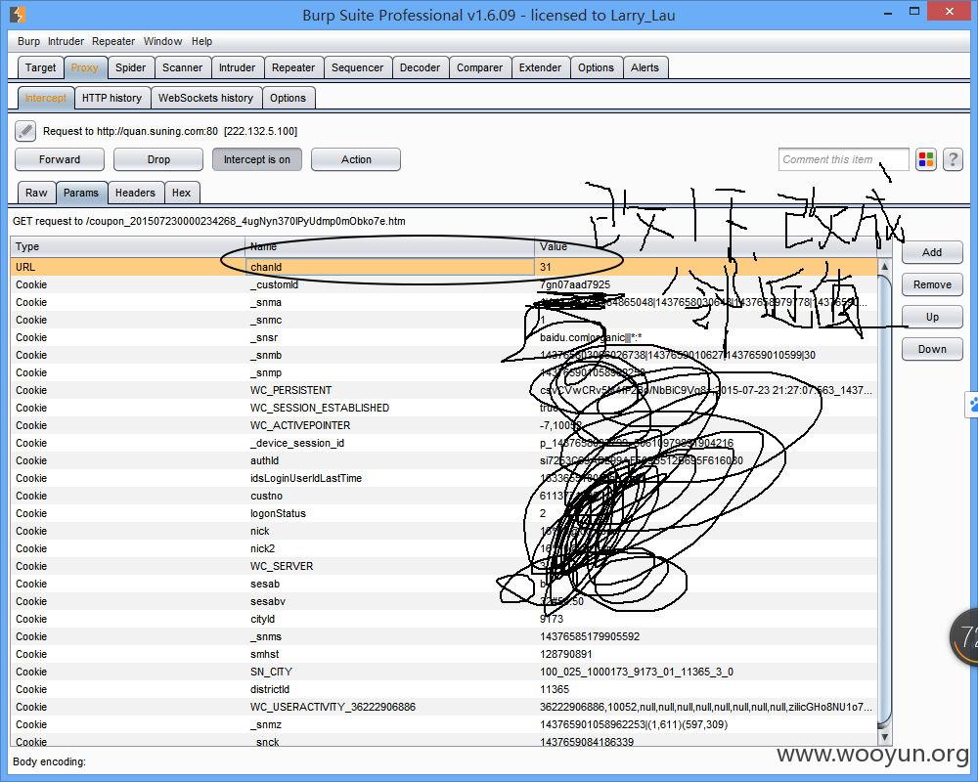Switch to the Target tab
The image size is (978, 782).
coord(40,68)
